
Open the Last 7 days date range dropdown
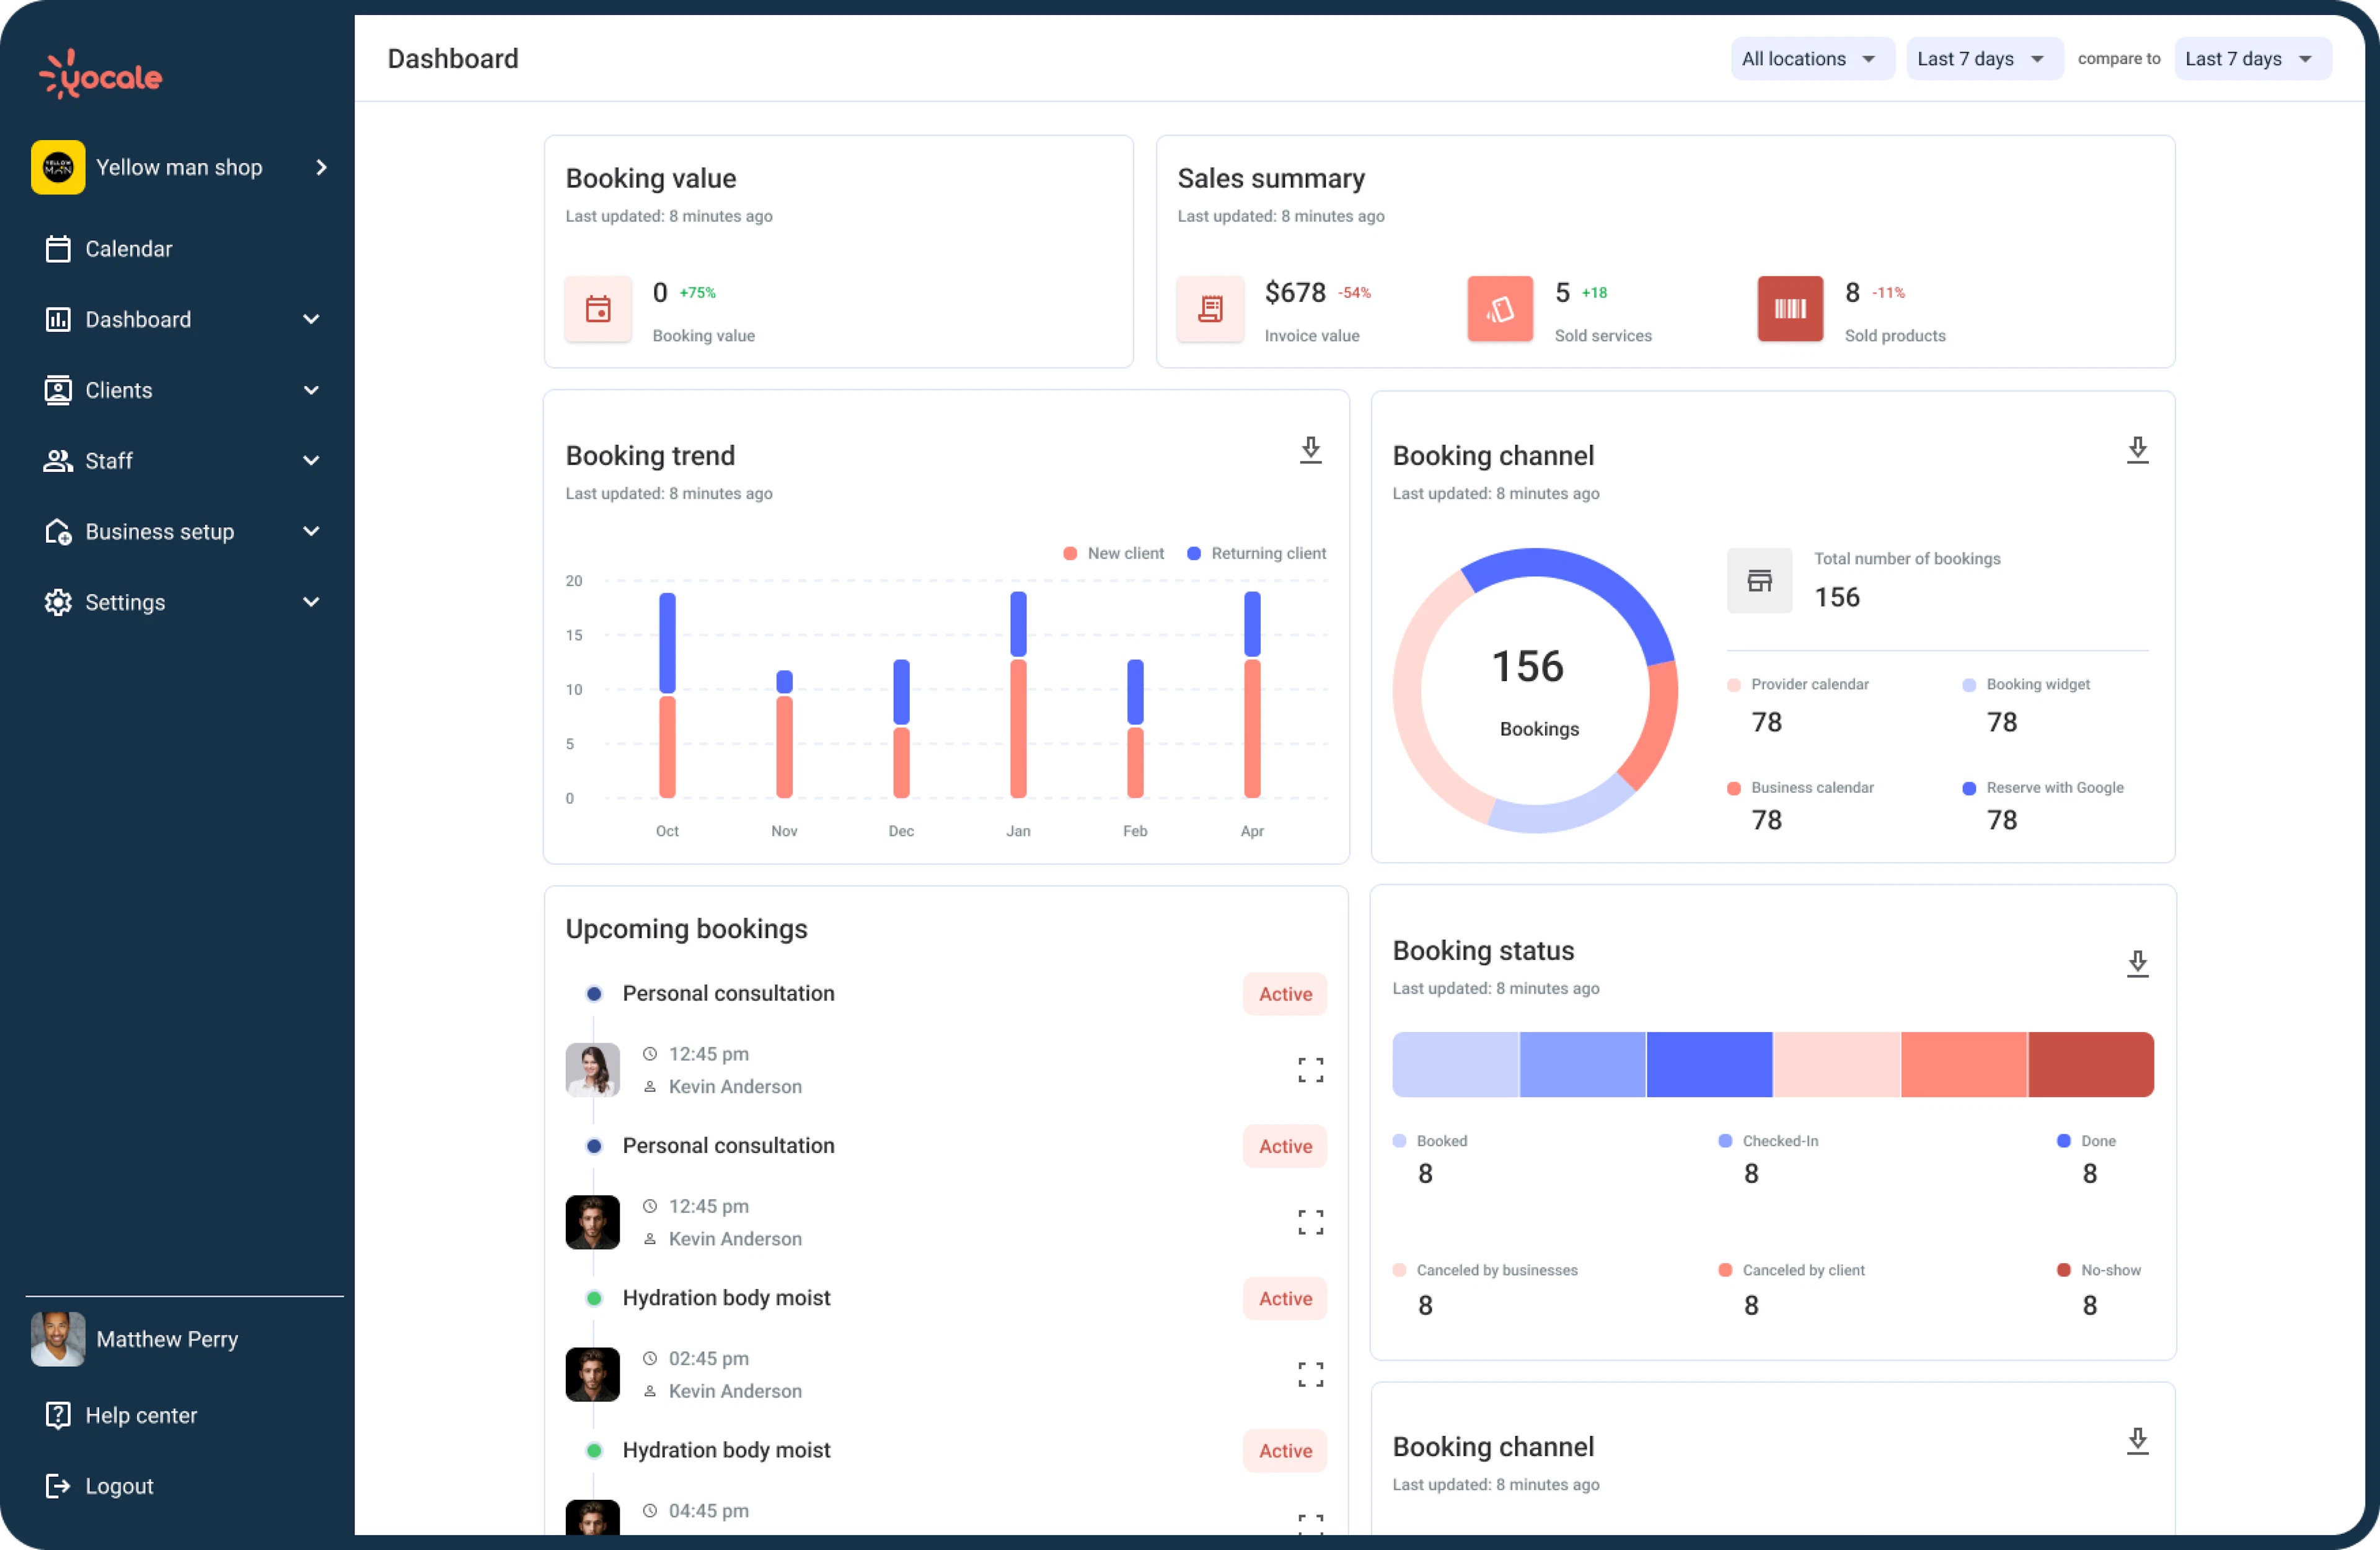(1983, 58)
